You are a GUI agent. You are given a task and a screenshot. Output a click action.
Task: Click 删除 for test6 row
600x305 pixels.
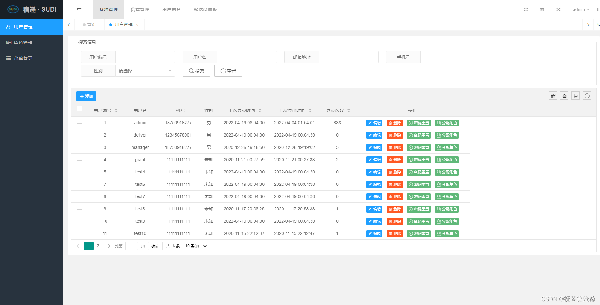click(395, 185)
